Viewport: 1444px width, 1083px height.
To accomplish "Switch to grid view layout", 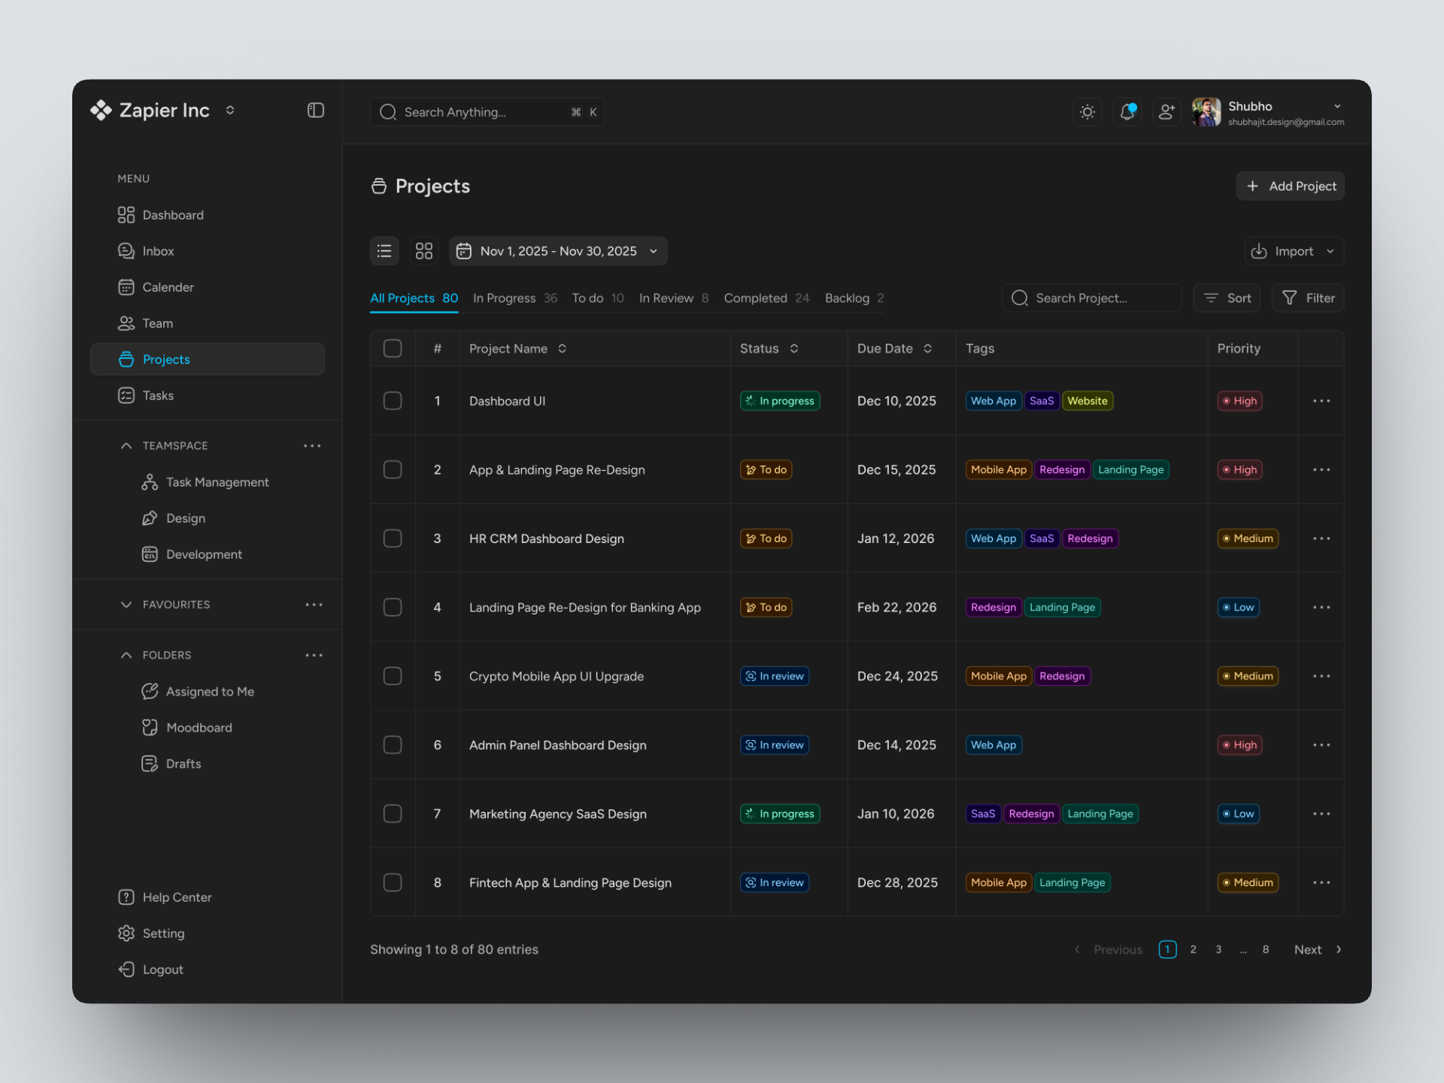I will (423, 250).
